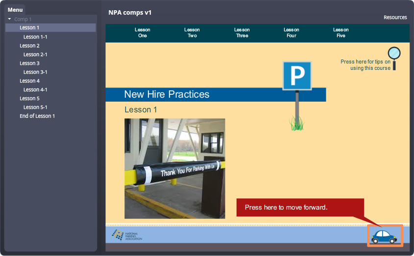Go to End of Lesson 1
Image resolution: width=414 pixels, height=256 pixels.
click(37, 116)
